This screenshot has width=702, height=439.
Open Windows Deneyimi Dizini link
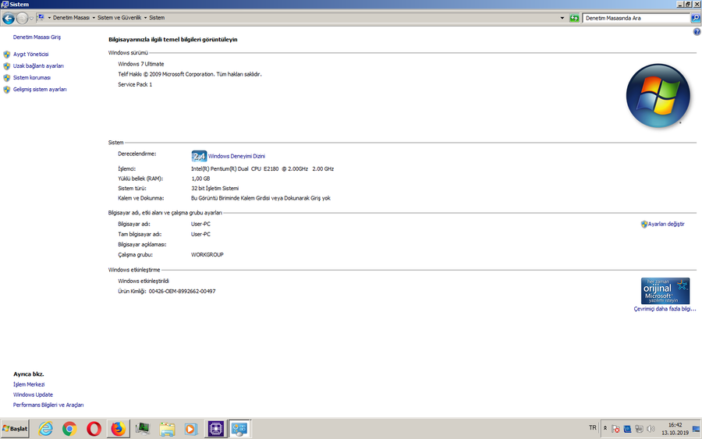(x=236, y=156)
